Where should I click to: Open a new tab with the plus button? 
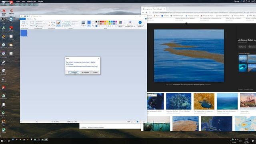point(168,9)
